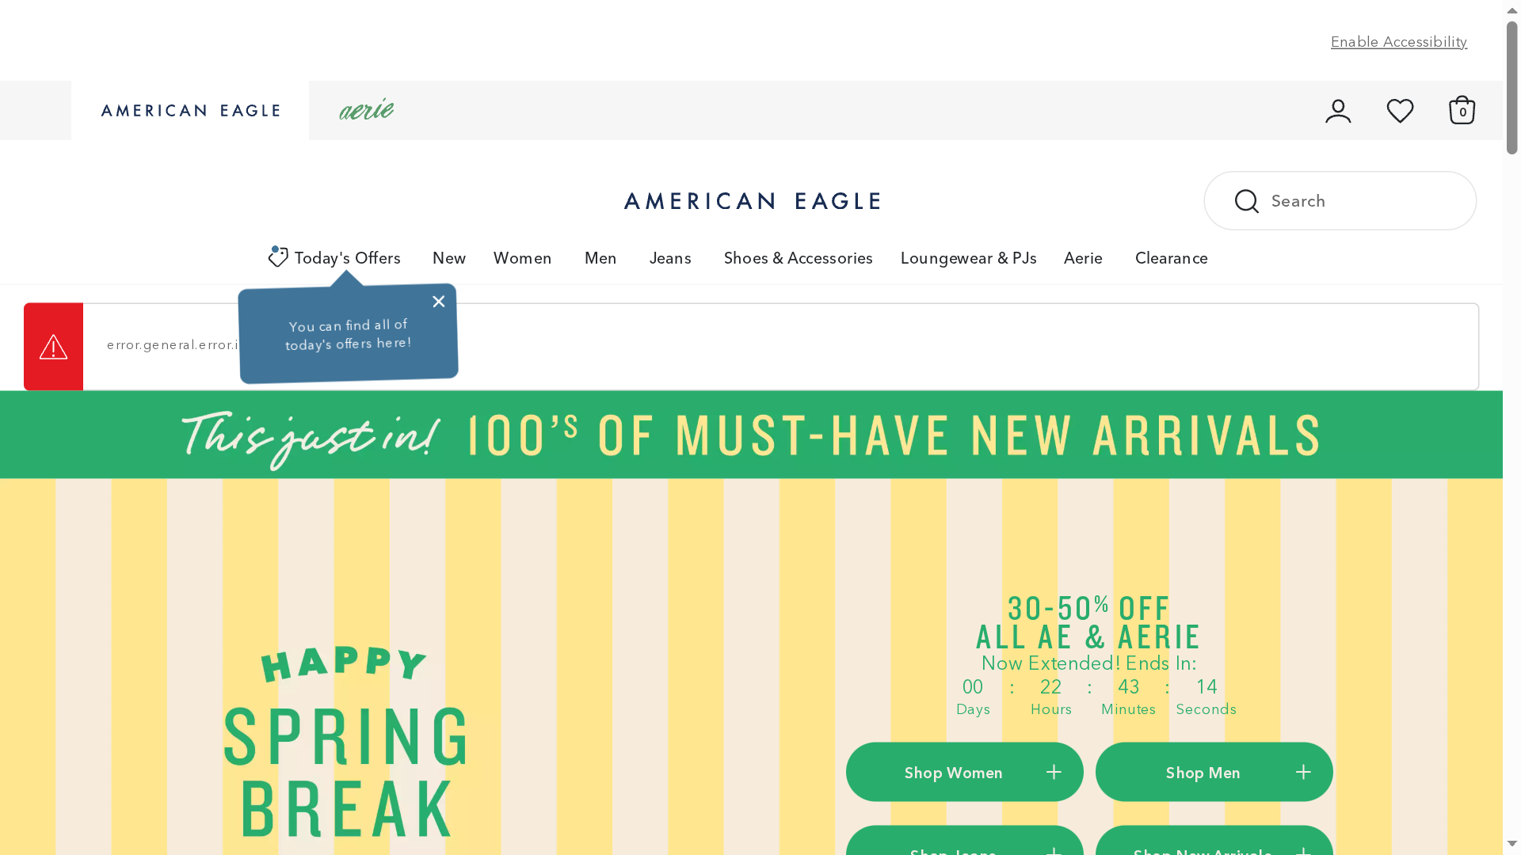The width and height of the screenshot is (1521, 855).
Task: Open the Clearance menu
Action: 1172,258
